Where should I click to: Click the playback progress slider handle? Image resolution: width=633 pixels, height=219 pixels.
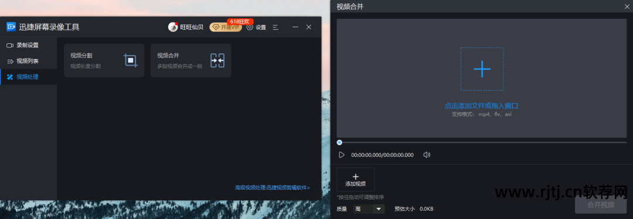point(339,142)
